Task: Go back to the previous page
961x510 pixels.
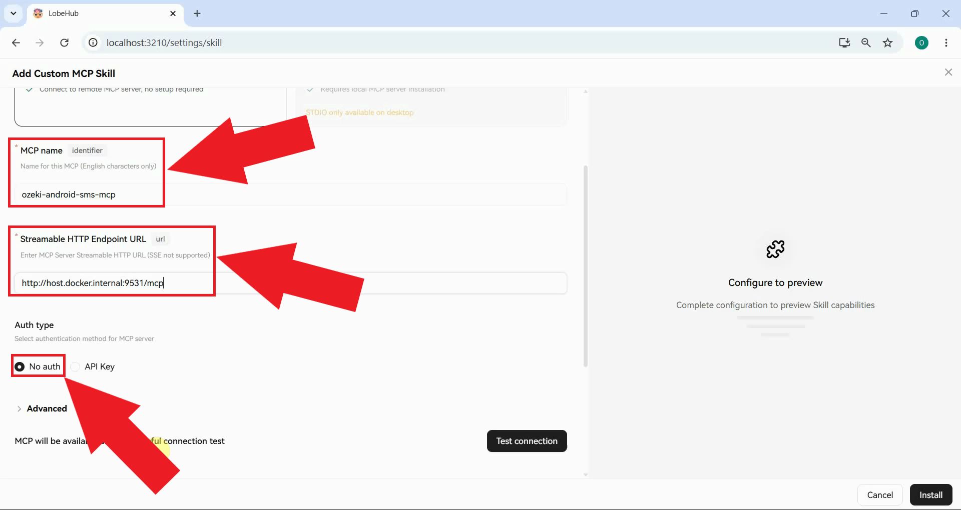Action: tap(16, 43)
